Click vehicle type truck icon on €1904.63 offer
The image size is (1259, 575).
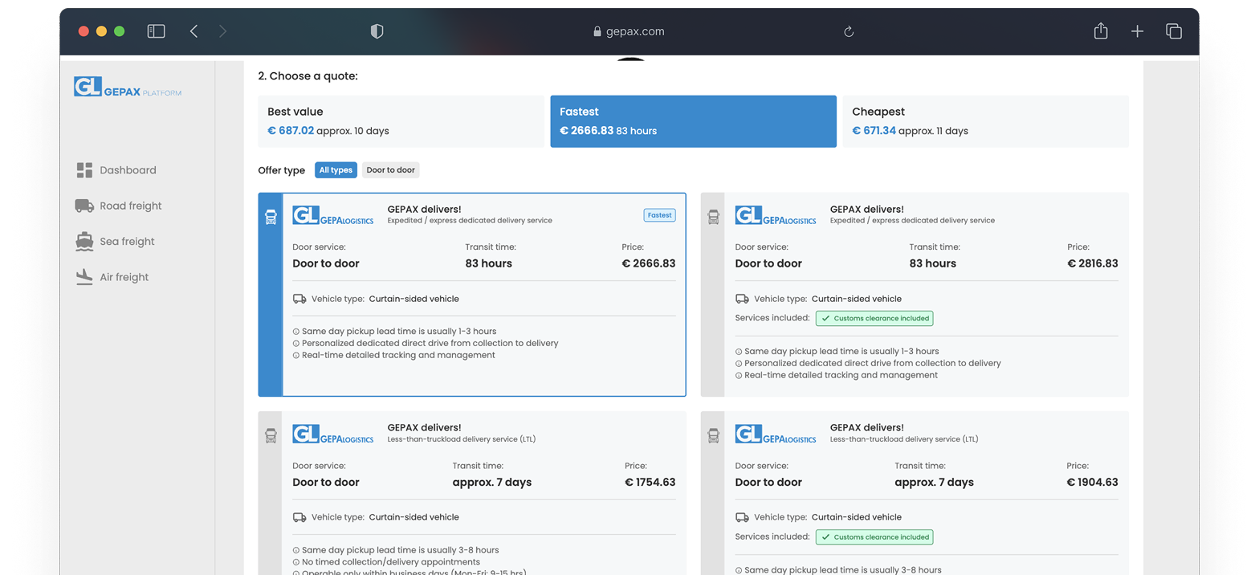coord(742,517)
